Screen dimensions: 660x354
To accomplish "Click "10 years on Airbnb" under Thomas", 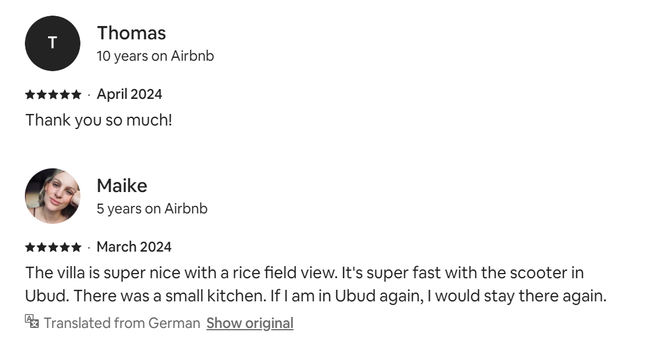I will click(155, 56).
